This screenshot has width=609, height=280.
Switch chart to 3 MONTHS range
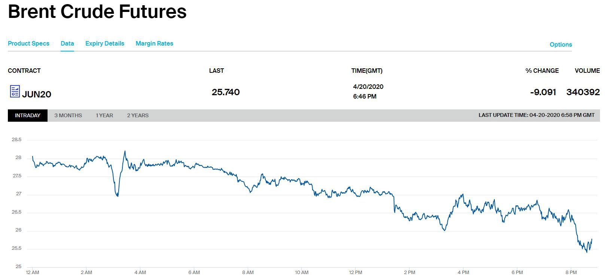pyautogui.click(x=68, y=115)
